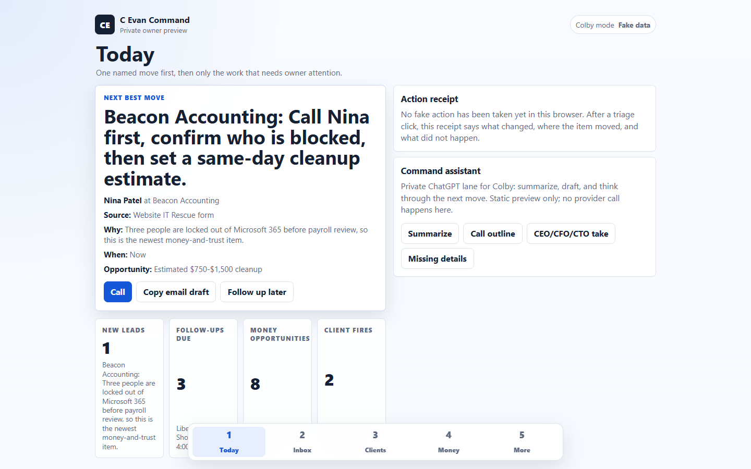Switch to the Inbox tab
751x469 pixels.
(x=302, y=442)
